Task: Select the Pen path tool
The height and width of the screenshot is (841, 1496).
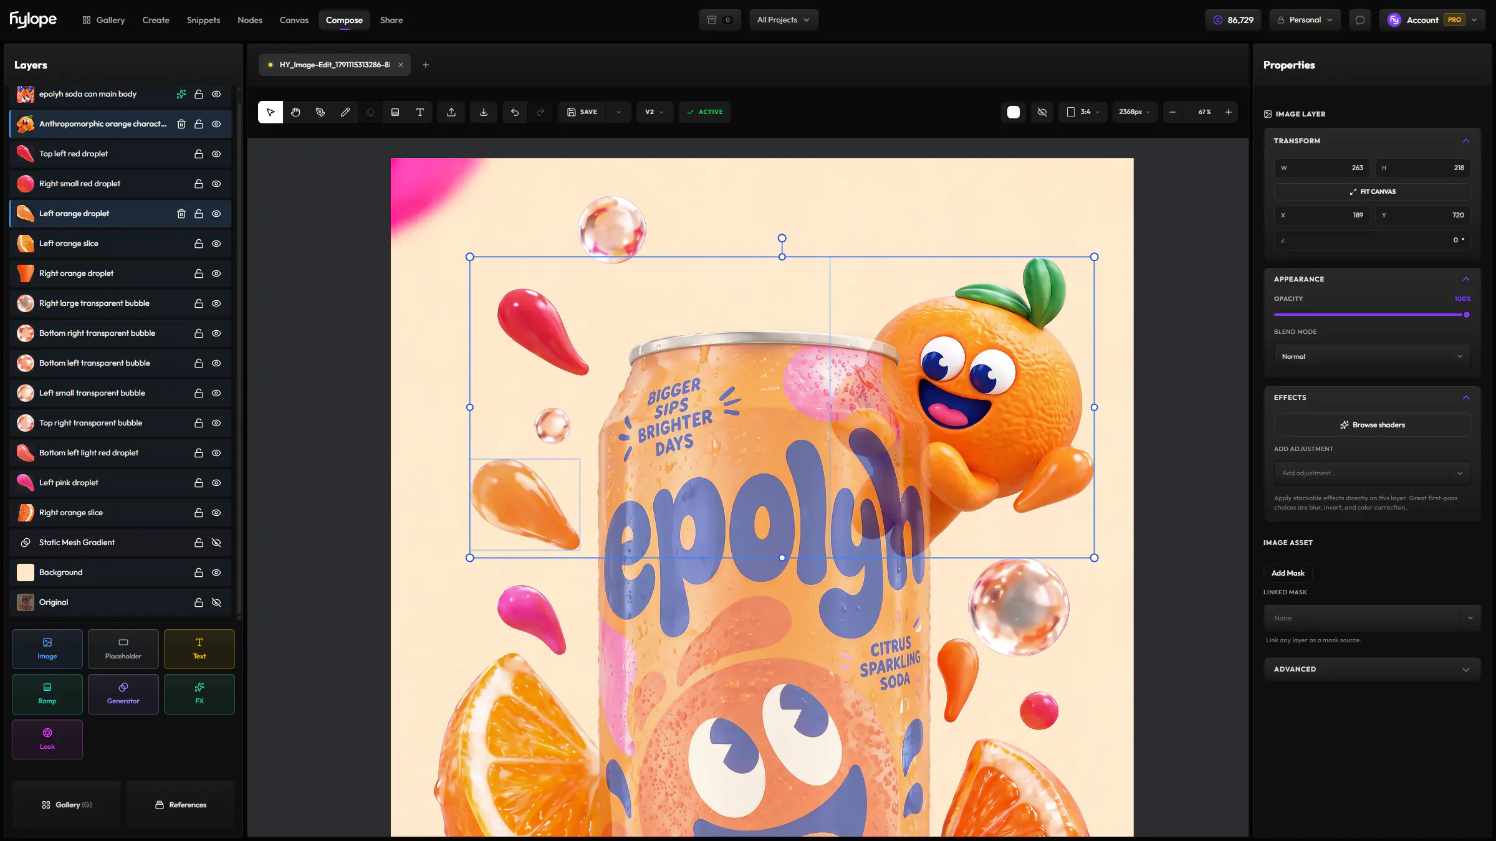Action: (x=320, y=112)
